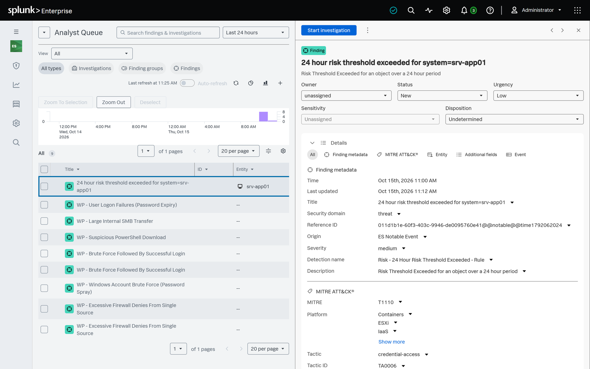Screen dimensions: 590x369
Task: Open the Owner unassigned dropdown
Action: [346, 96]
